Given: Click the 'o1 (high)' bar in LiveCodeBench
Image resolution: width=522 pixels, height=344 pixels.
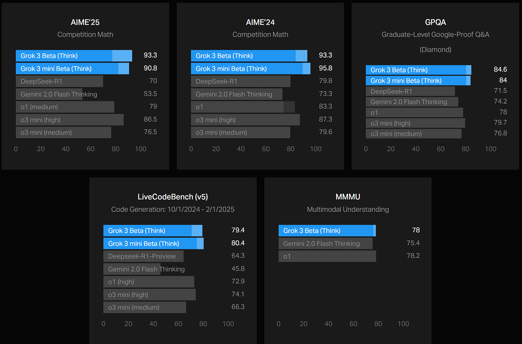Looking at the screenshot, I should (x=149, y=282).
